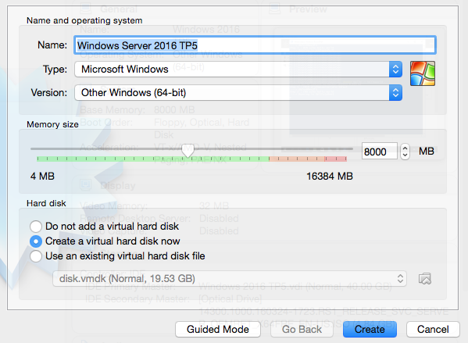Viewport: 468px width, 343px height.
Task: Click the Type dropdown arrows
Action: 396,70
